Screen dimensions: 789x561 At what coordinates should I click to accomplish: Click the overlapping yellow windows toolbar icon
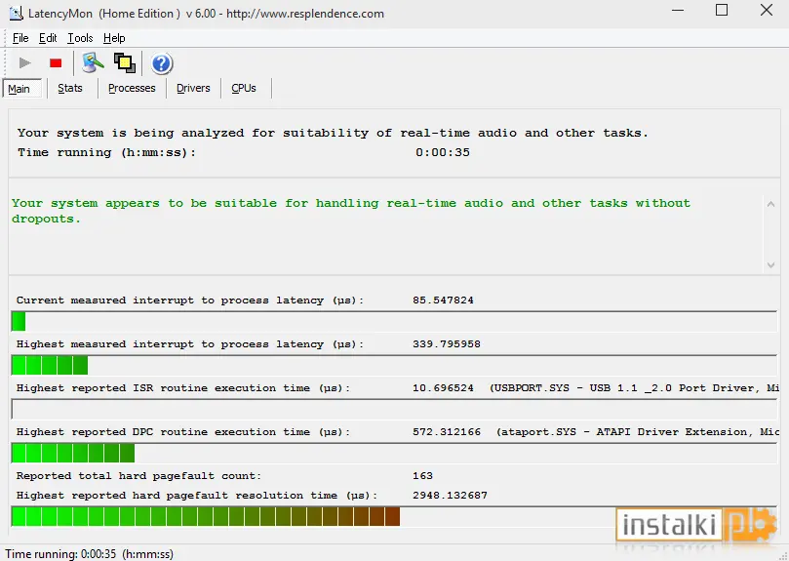click(124, 63)
